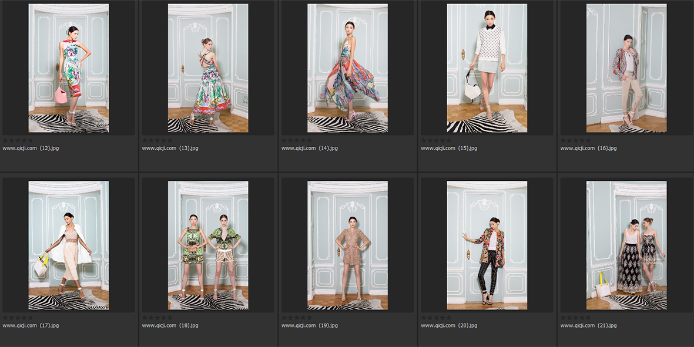The width and height of the screenshot is (694, 347).
Task: Click the star rating row above www.qicji.com (17).jpg
Action: [x=18, y=318]
